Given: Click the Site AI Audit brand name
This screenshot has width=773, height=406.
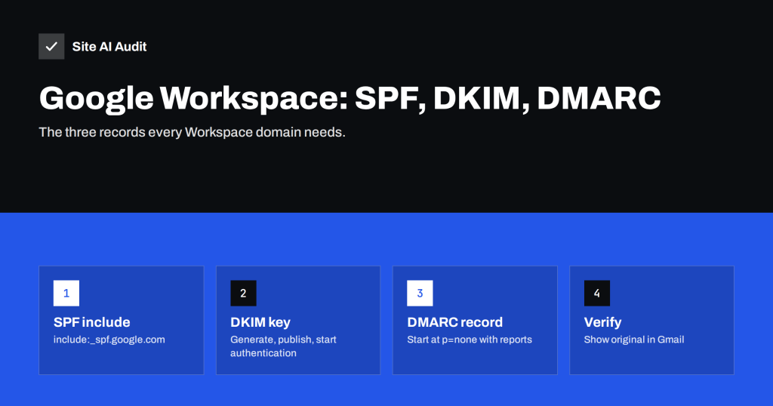Looking at the screenshot, I should [x=109, y=46].
